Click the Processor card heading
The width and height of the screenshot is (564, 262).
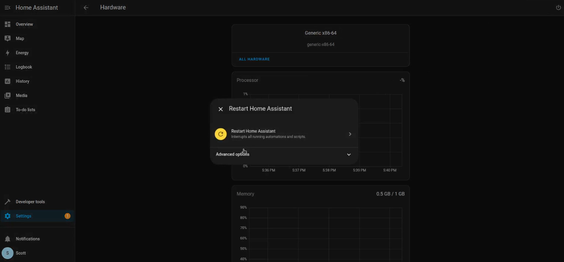[248, 80]
